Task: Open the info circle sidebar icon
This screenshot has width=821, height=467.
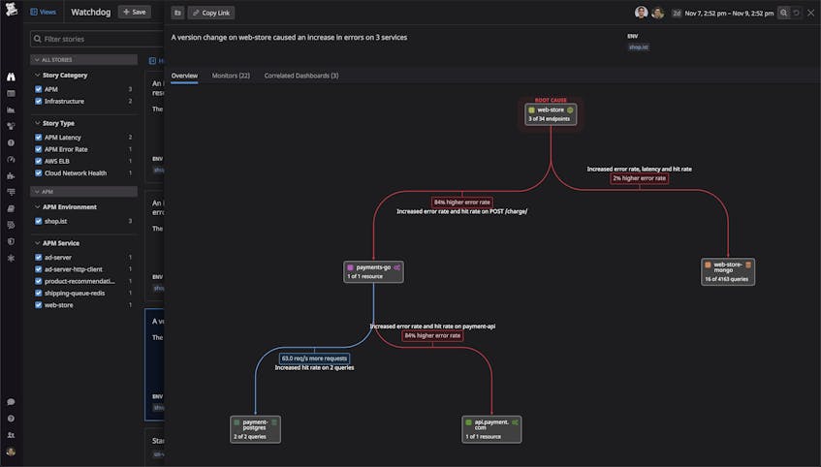Action: pyautogui.click(x=11, y=142)
